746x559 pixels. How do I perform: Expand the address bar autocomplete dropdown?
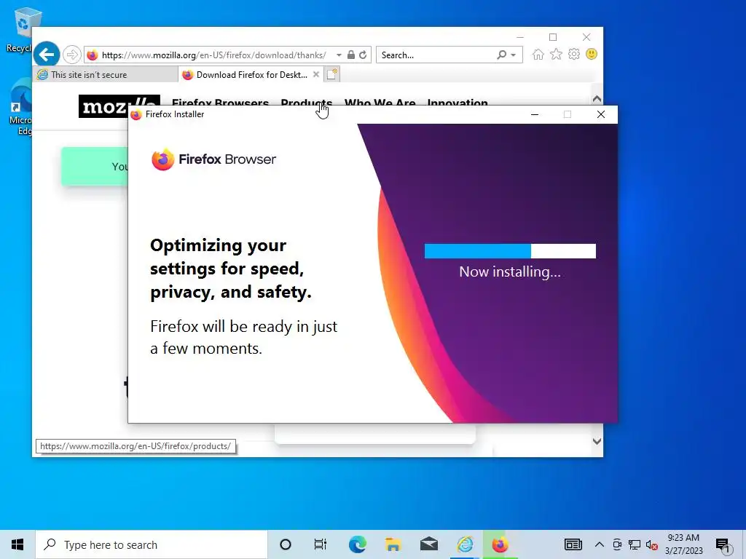(339, 55)
